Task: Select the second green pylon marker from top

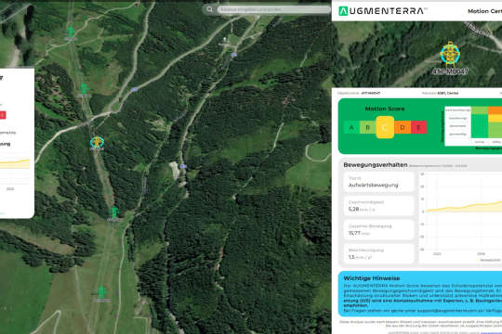Action: (x=85, y=90)
